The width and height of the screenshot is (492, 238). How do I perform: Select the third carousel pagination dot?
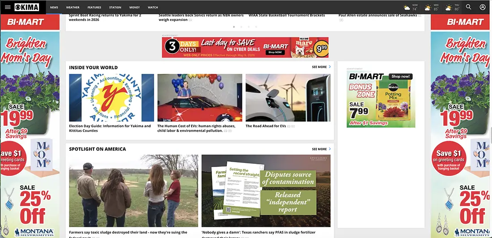pos(249,27)
